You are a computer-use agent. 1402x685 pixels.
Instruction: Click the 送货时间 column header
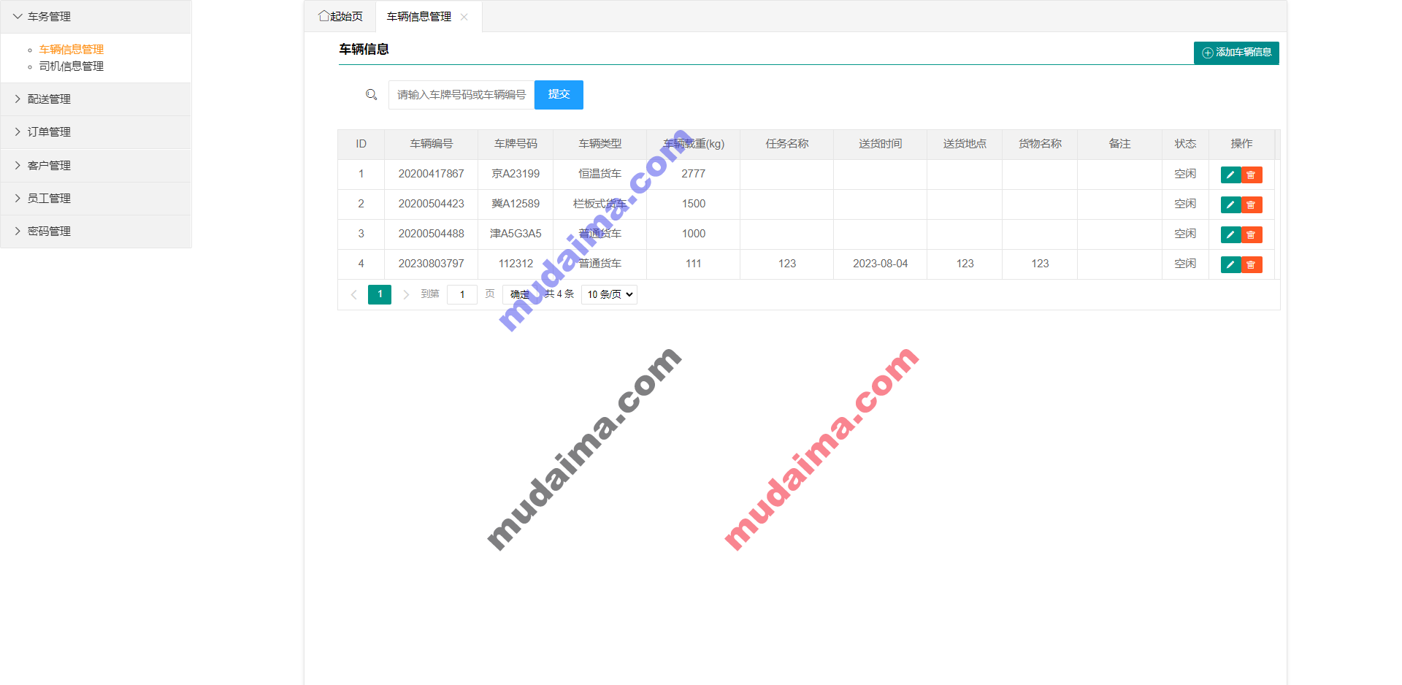coord(881,144)
